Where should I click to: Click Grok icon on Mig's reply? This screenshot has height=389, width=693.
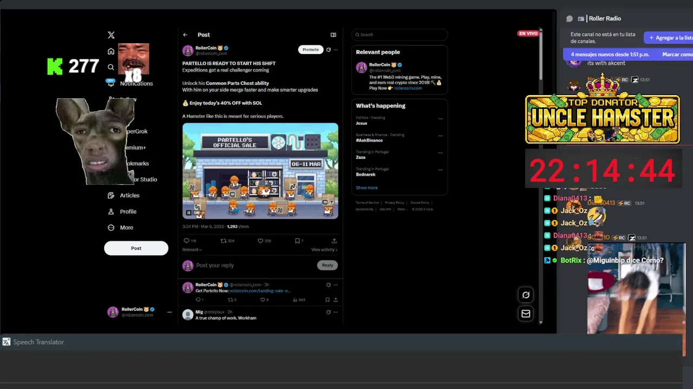pos(328,312)
